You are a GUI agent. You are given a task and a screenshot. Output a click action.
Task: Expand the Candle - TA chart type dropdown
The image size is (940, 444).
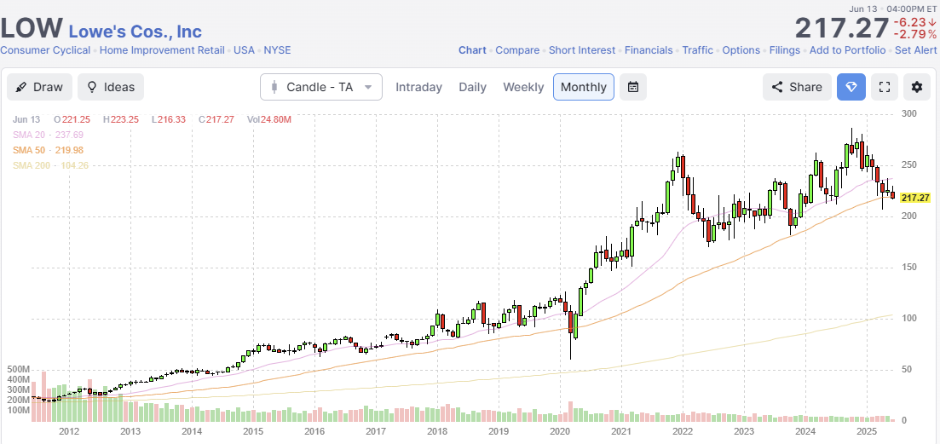pyautogui.click(x=321, y=87)
